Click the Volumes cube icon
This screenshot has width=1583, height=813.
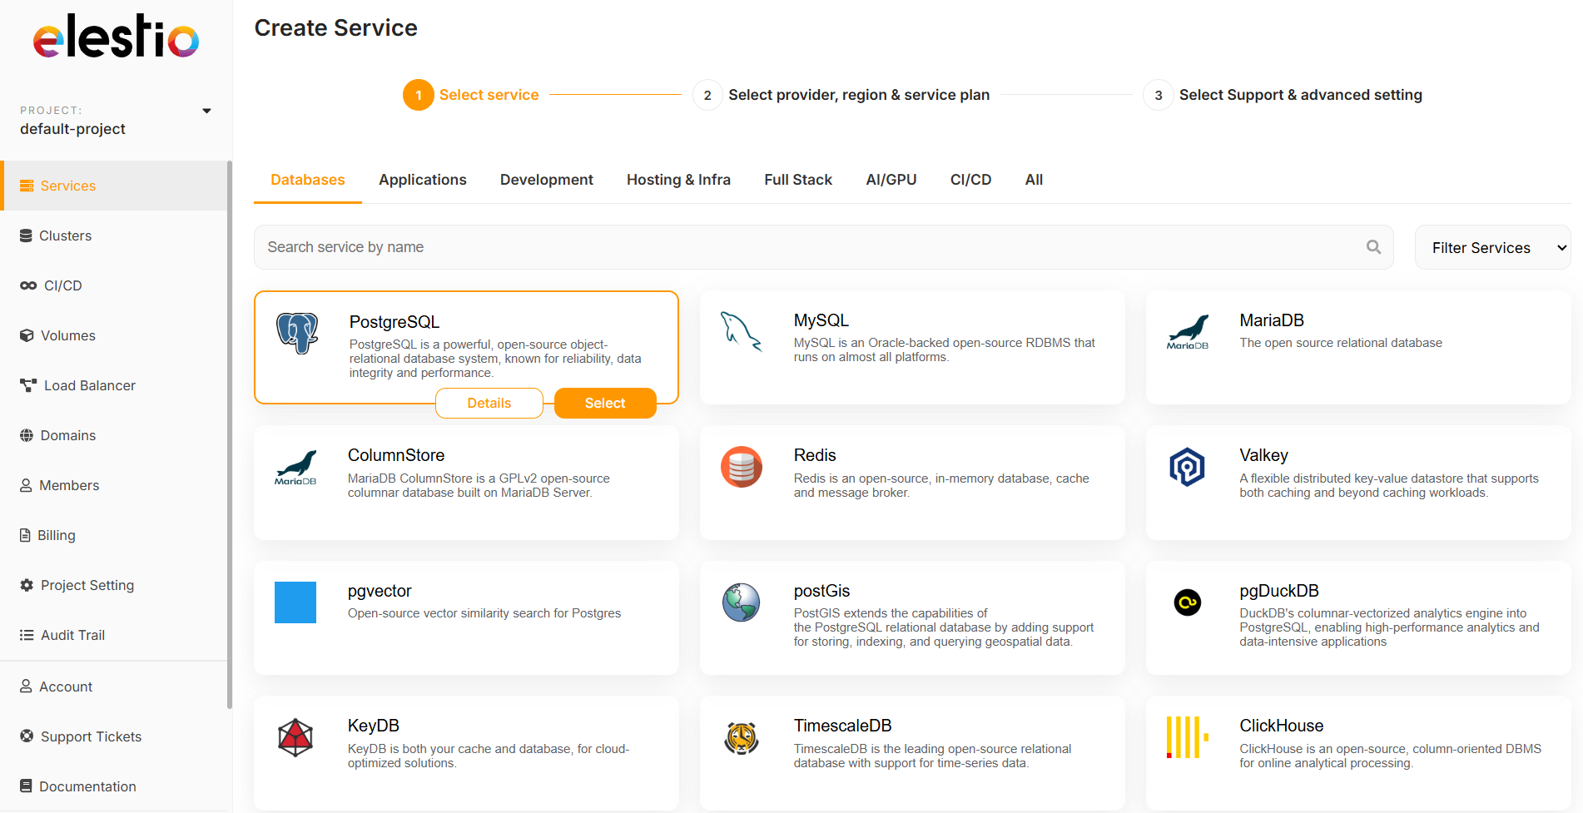click(27, 335)
